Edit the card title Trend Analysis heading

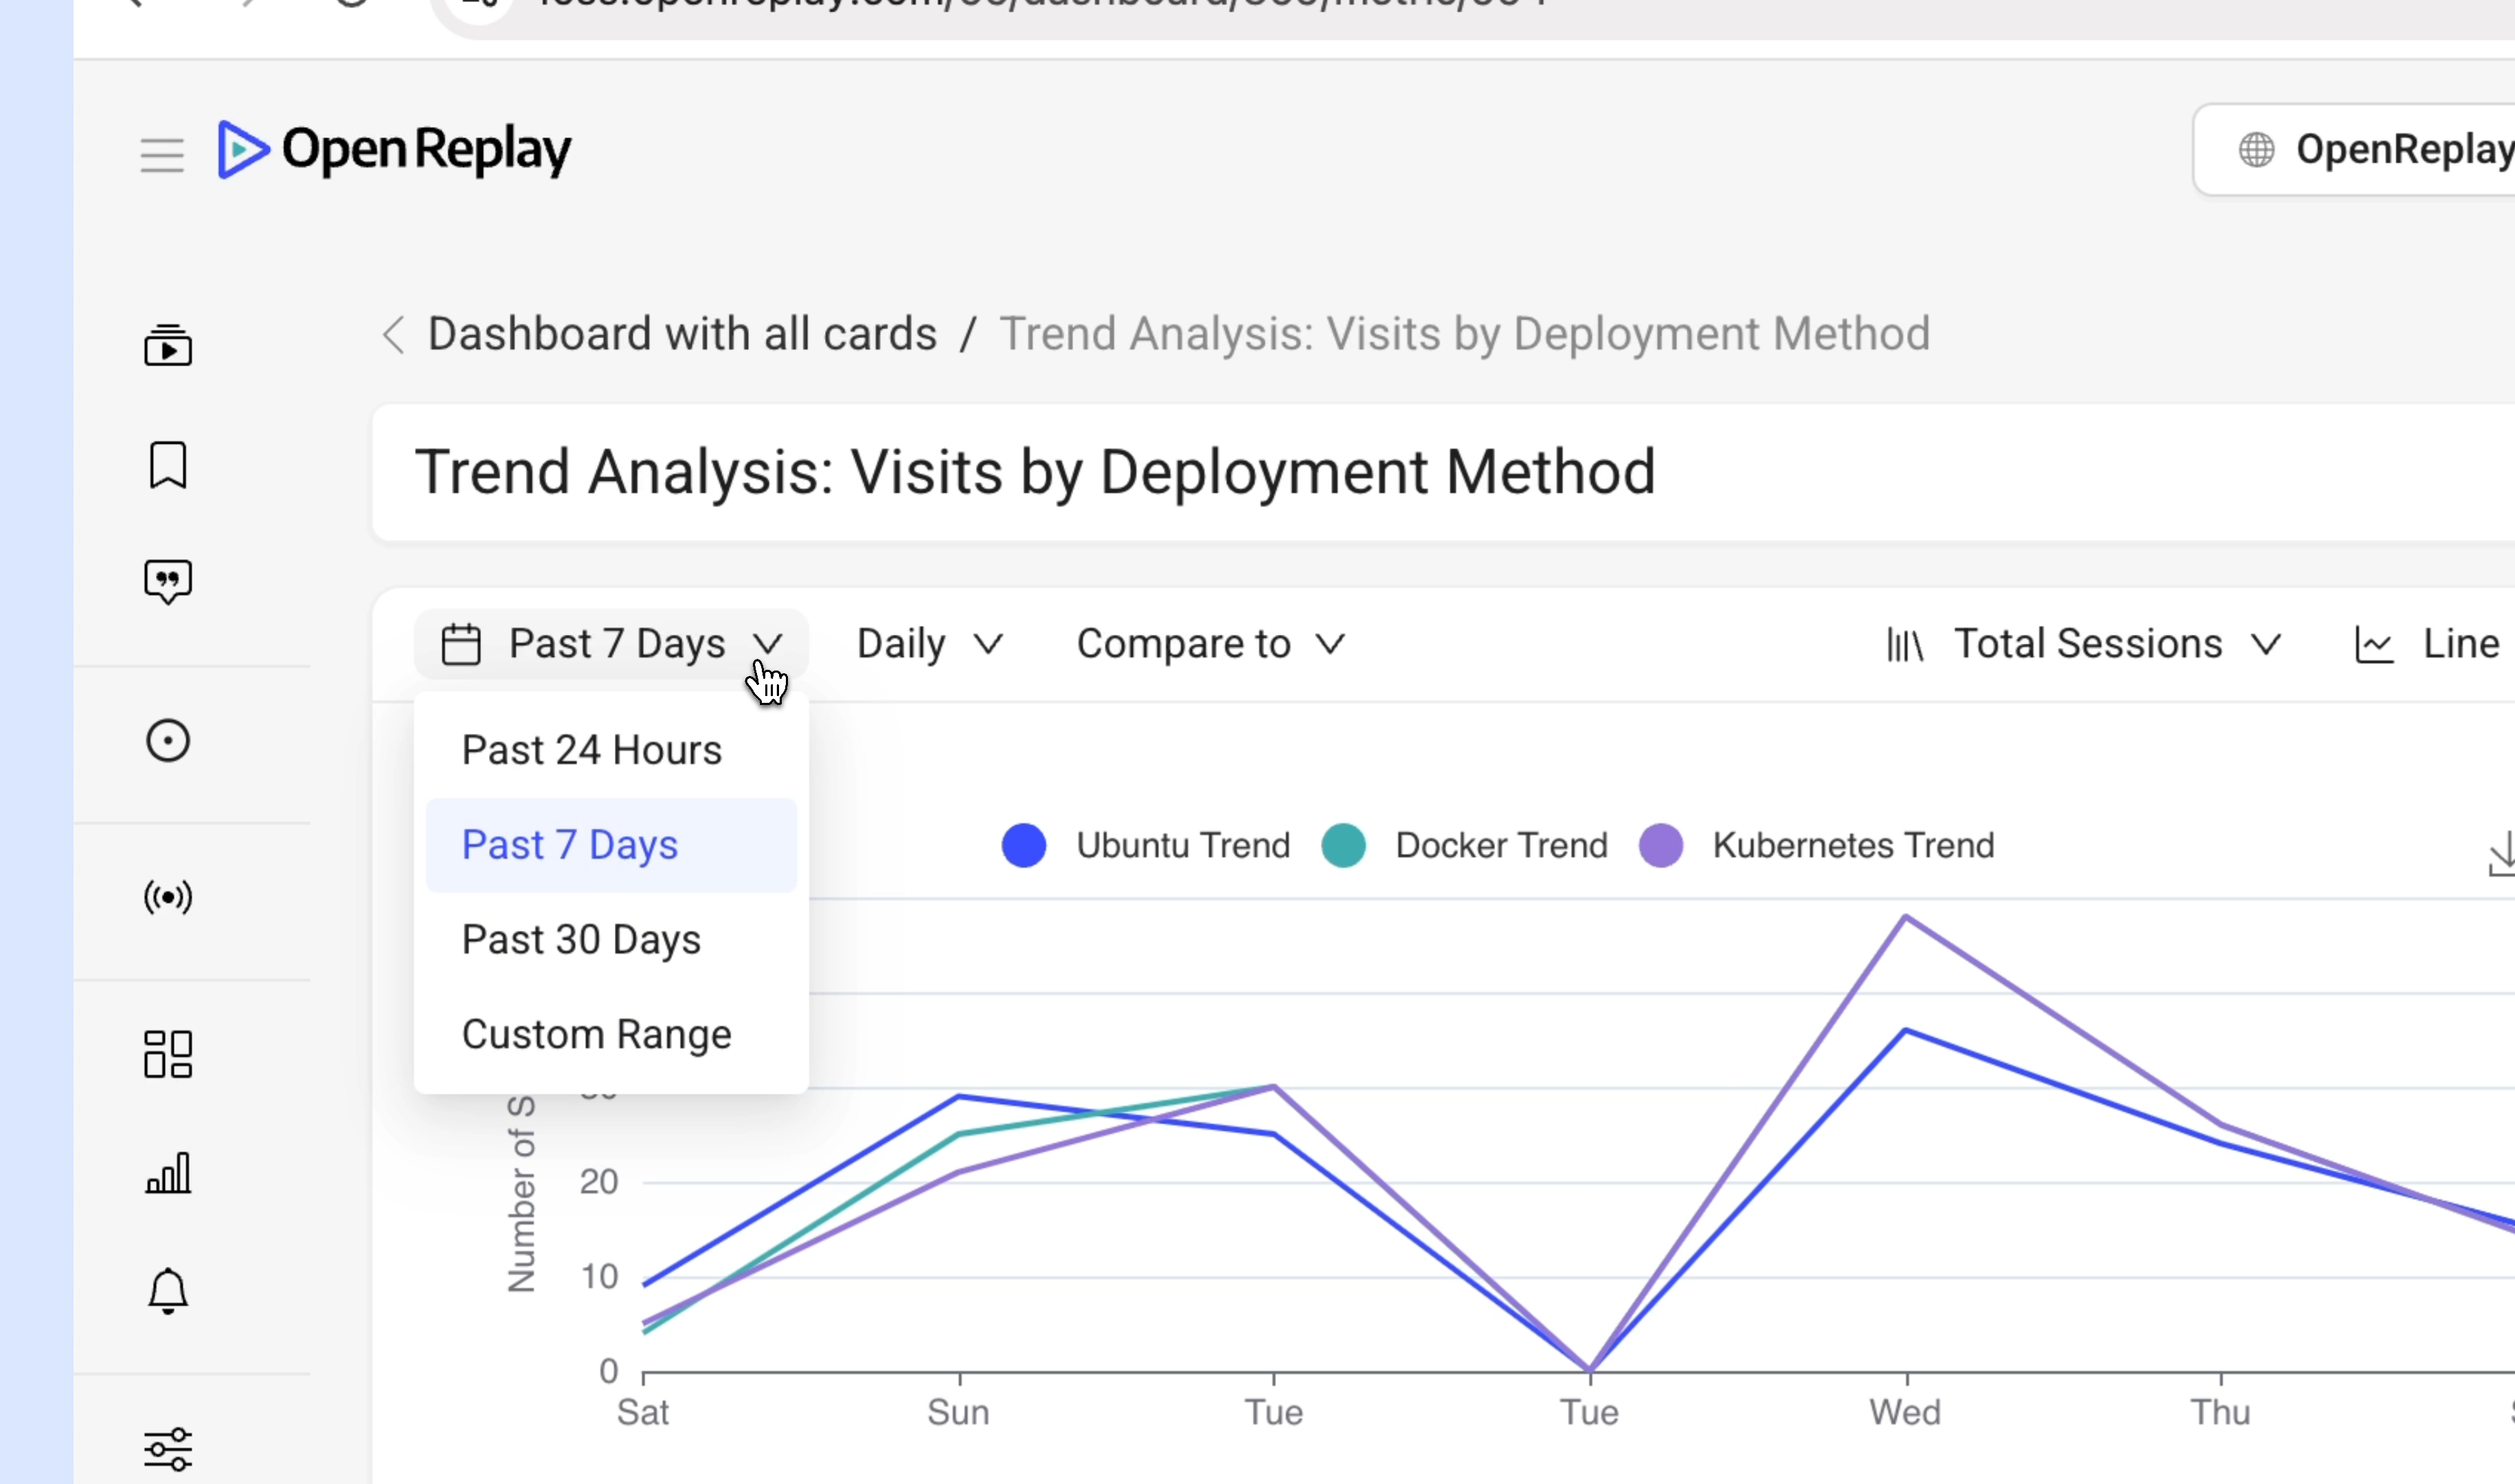click(x=1035, y=472)
